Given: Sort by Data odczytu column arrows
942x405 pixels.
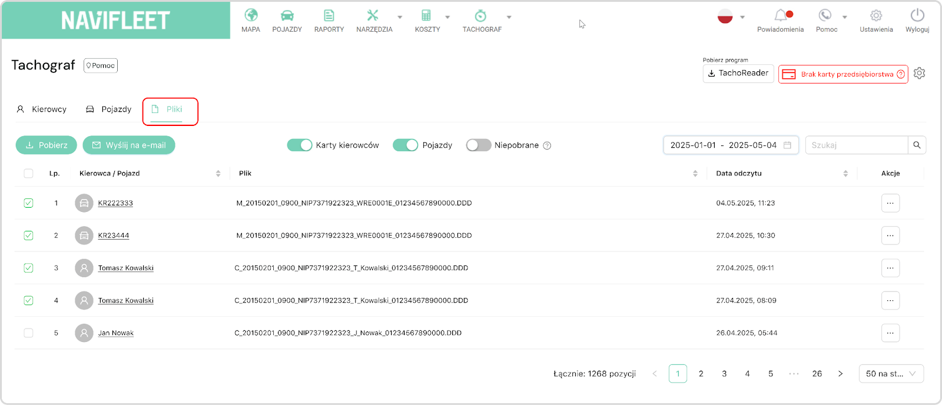Looking at the screenshot, I should tap(845, 174).
